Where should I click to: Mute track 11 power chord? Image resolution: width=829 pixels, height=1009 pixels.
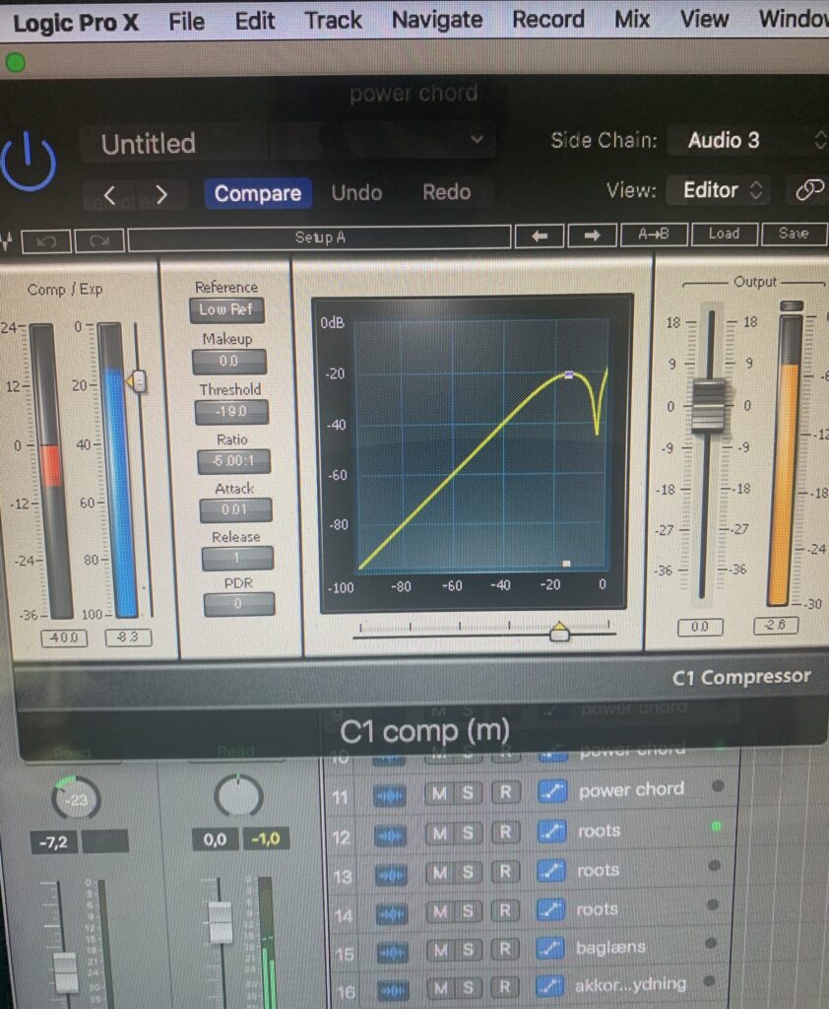(x=440, y=793)
